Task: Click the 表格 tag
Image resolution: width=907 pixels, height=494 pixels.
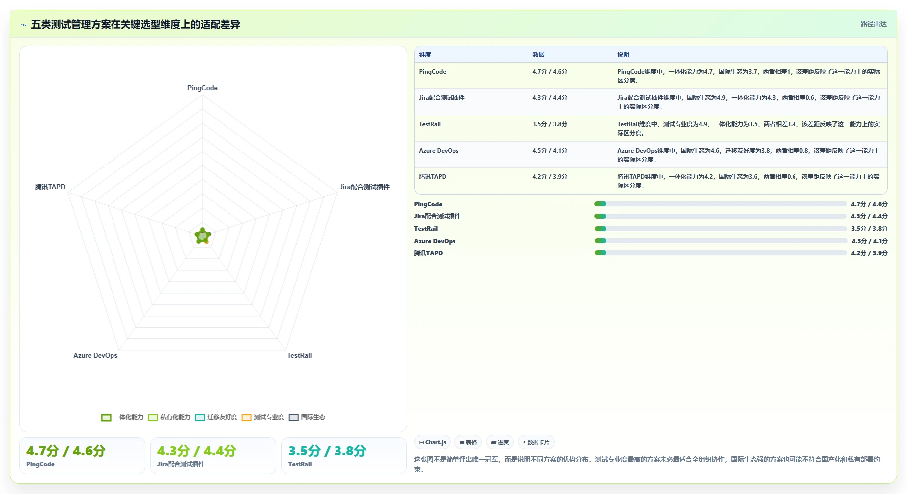Action: [x=468, y=442]
